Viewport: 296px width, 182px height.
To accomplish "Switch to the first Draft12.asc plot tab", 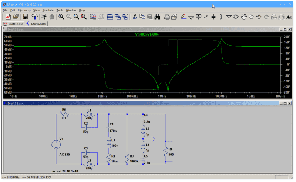I will 13,24.
